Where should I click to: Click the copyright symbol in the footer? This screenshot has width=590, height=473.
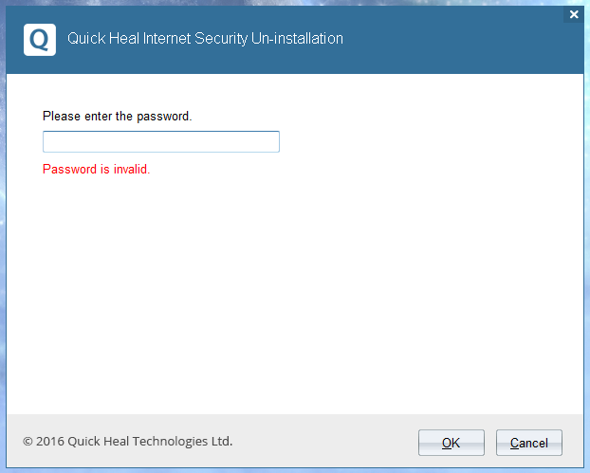coord(28,442)
